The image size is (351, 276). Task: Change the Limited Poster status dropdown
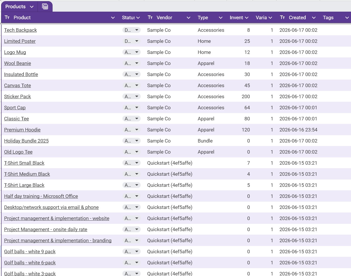(x=131, y=41)
